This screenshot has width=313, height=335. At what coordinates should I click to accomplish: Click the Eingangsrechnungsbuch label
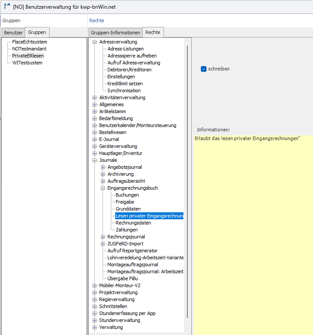pyautogui.click(x=133, y=188)
